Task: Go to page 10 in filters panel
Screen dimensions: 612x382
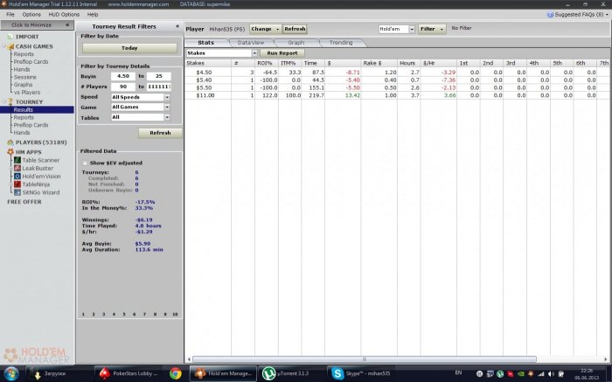Action: pyautogui.click(x=175, y=314)
